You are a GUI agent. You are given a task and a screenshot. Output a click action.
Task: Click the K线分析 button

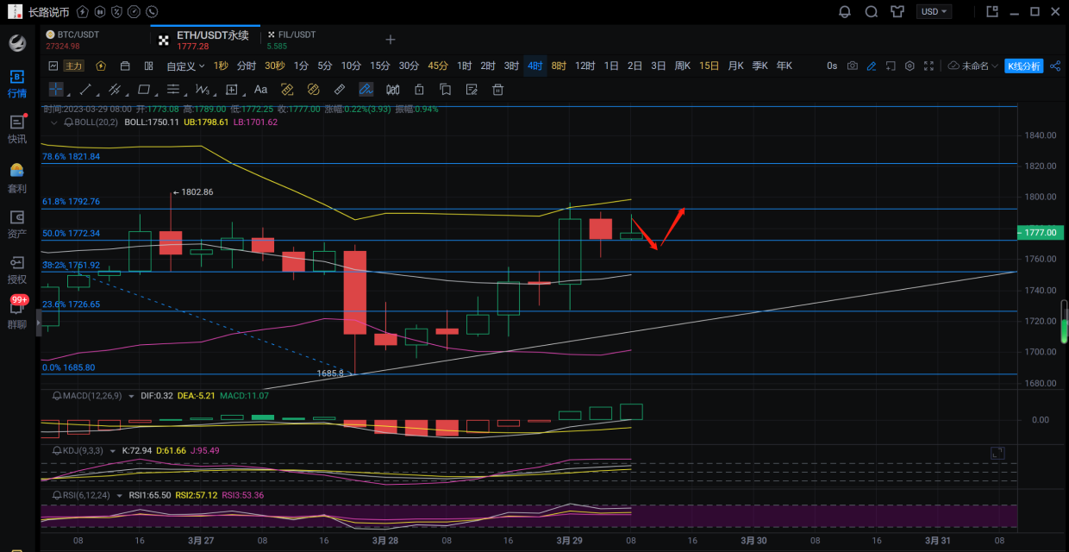click(x=1023, y=66)
